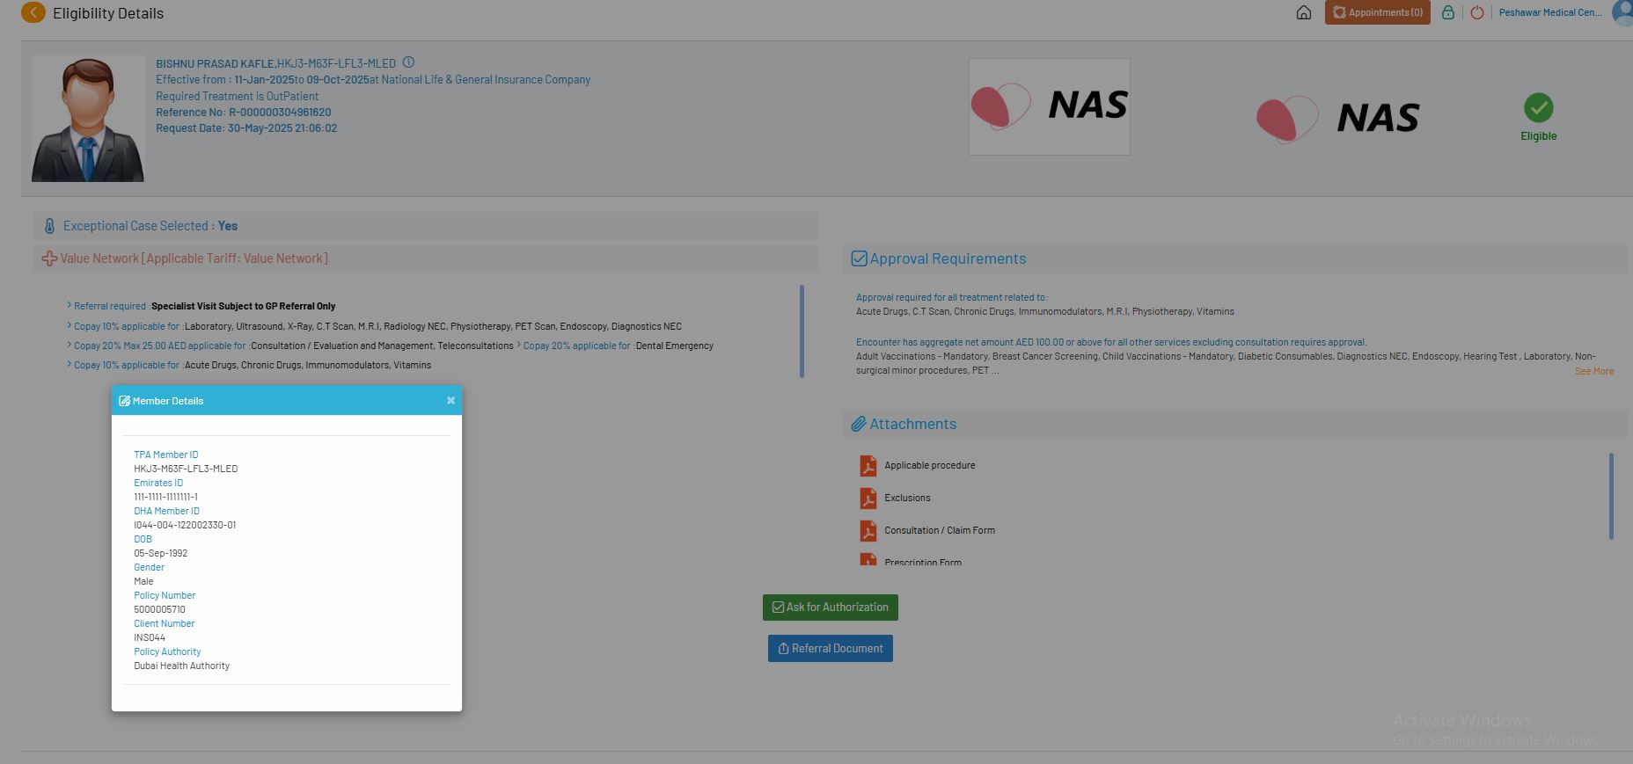Select TPA Member ID value HKJ3-M63F-LFL3-MLED in popup
This screenshot has height=764, width=1633.
(186, 469)
